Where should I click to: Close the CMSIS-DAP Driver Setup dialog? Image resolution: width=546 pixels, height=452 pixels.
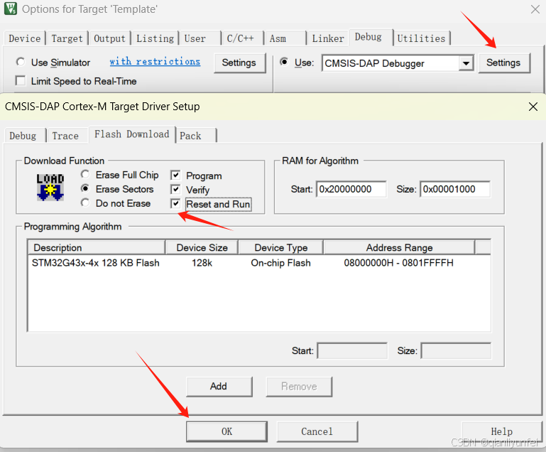coord(533,107)
